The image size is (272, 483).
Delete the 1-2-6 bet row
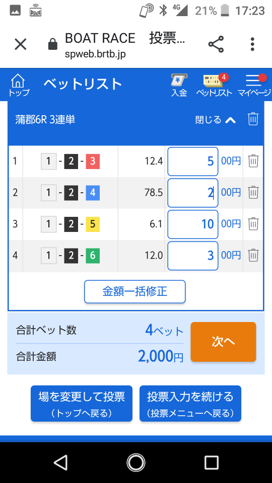tap(253, 256)
